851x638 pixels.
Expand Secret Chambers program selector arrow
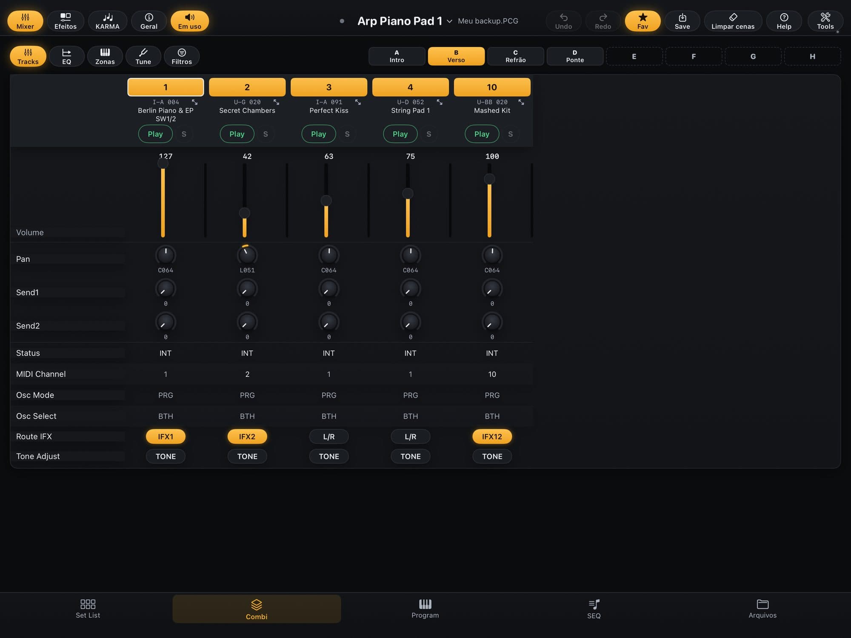(276, 102)
